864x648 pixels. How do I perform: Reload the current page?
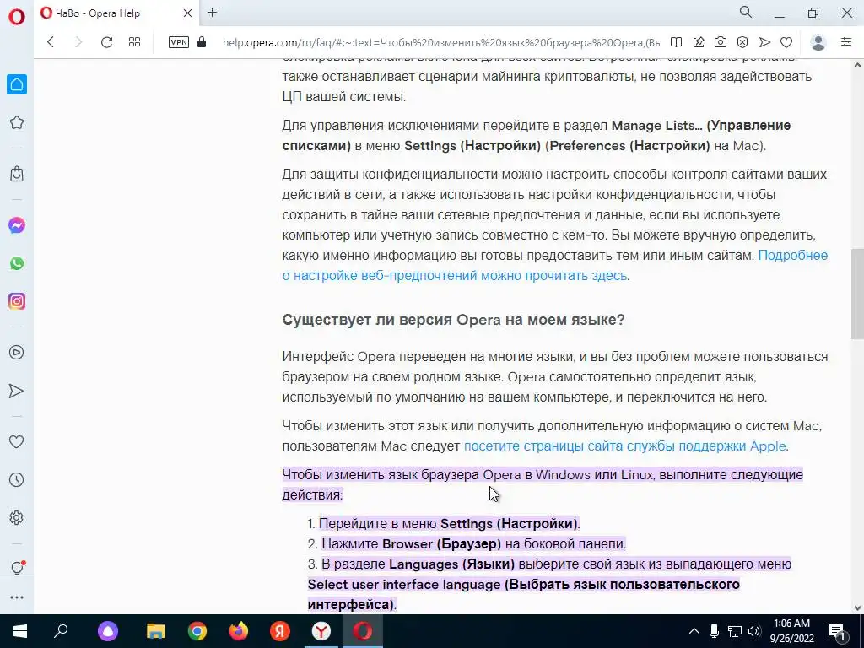pyautogui.click(x=107, y=42)
